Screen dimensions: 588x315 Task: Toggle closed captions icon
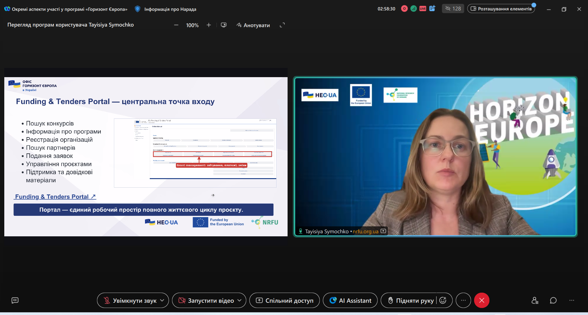pyautogui.click(x=15, y=300)
